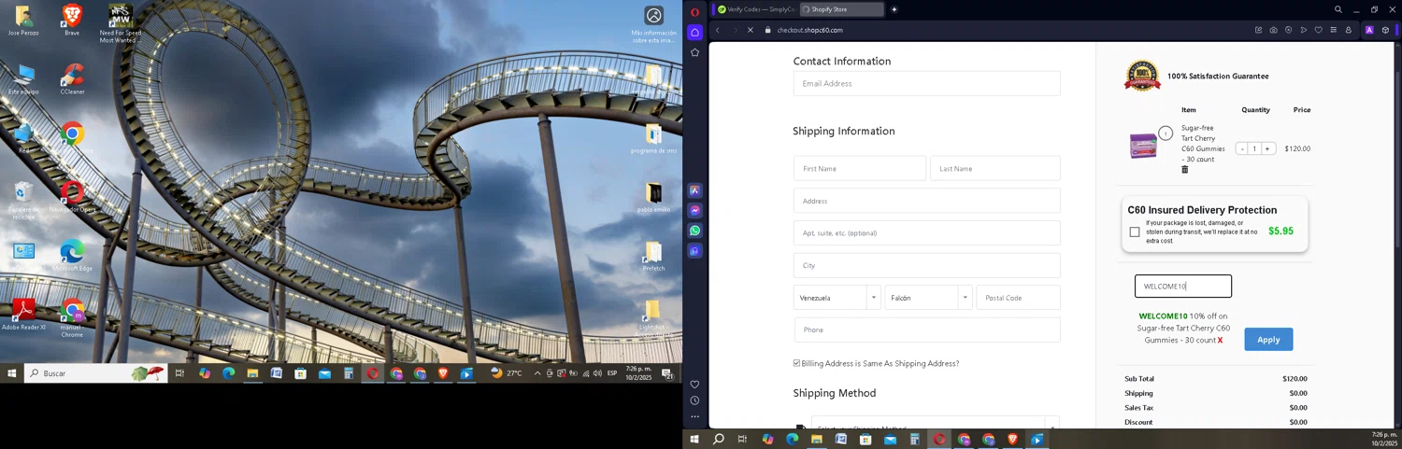Viewport: 1402px width, 449px height.
Task: Click the WELCOME10 coupon code field
Action: (1183, 287)
